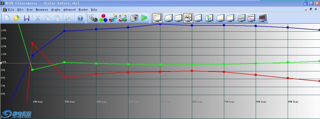
Task: Select red data point at 60% Gray
Action: [192, 71]
